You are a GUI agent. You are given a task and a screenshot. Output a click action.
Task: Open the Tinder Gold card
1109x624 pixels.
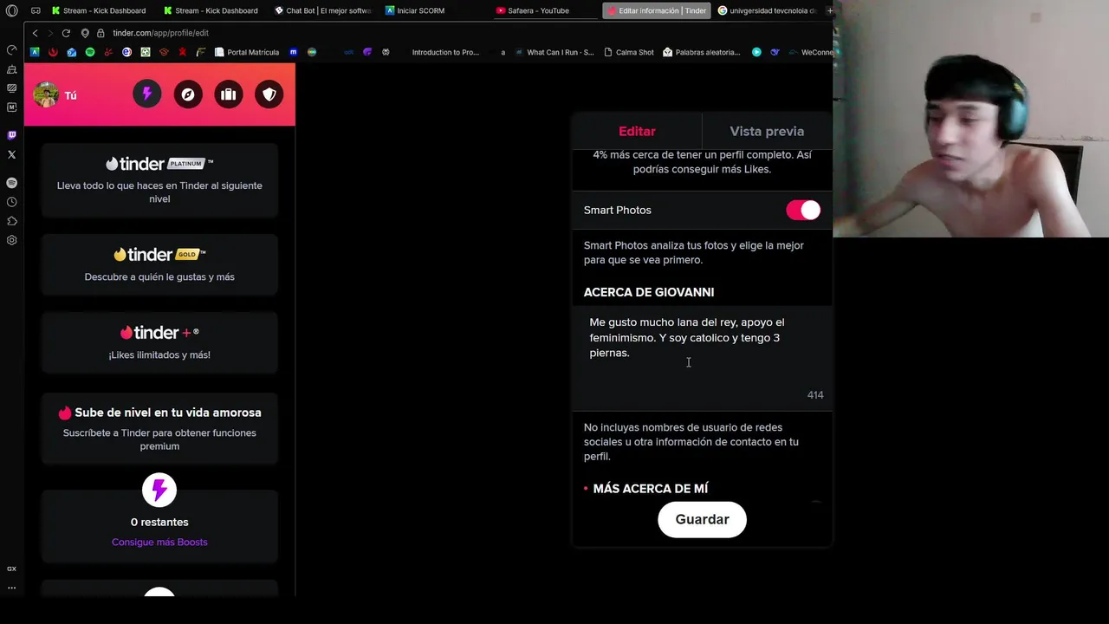(x=159, y=264)
